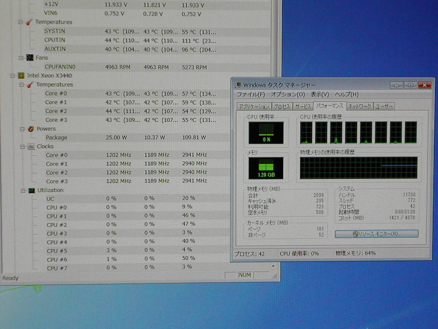The height and width of the screenshot is (329, 438).
Task: Collapse the Clocks section expander
Action: [x=22, y=147]
